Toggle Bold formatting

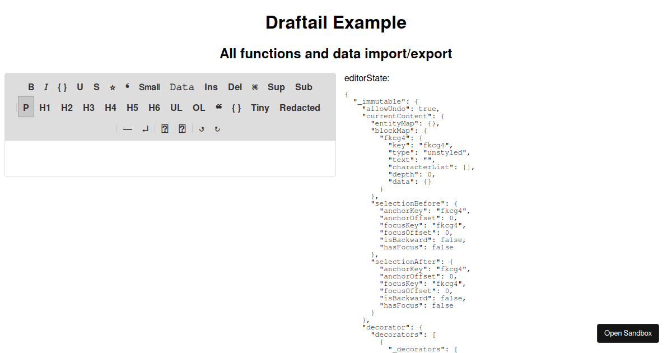[x=31, y=87]
